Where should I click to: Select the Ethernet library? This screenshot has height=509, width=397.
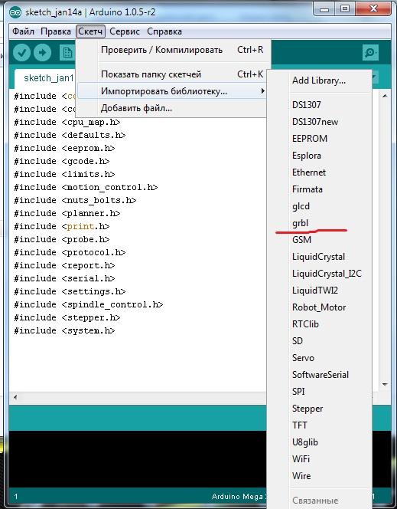319,172
